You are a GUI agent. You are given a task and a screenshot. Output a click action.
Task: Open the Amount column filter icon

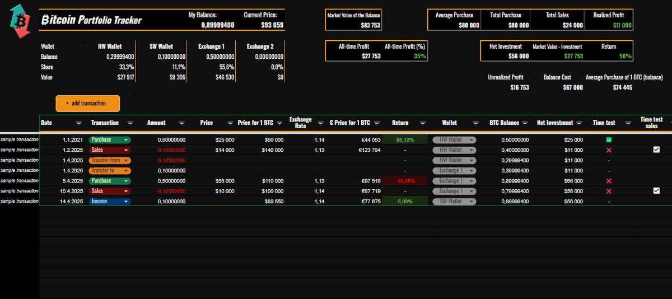pyautogui.click(x=182, y=123)
